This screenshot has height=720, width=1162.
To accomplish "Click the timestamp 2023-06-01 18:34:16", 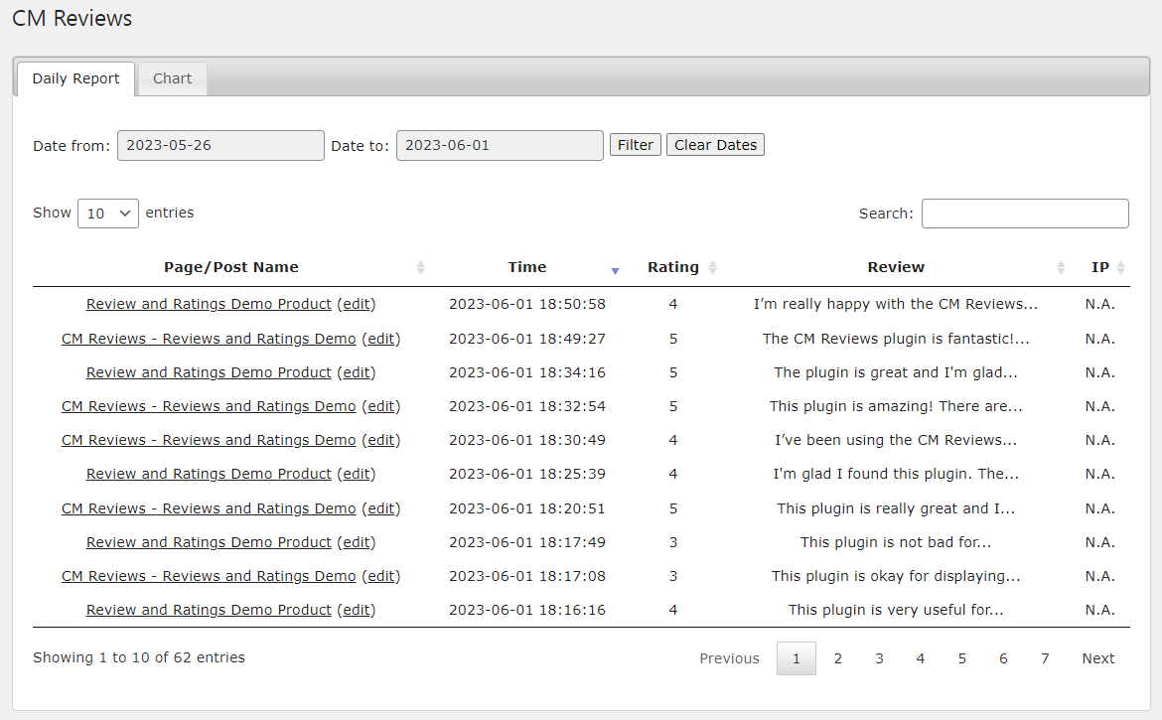I will pos(527,371).
